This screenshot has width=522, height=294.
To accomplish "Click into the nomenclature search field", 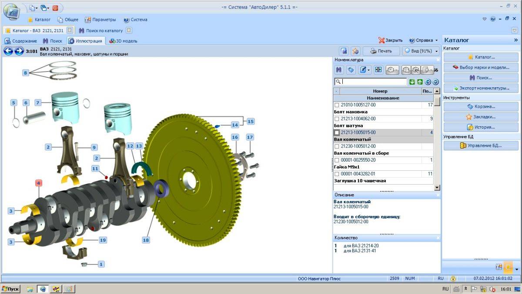I will click(x=370, y=82).
